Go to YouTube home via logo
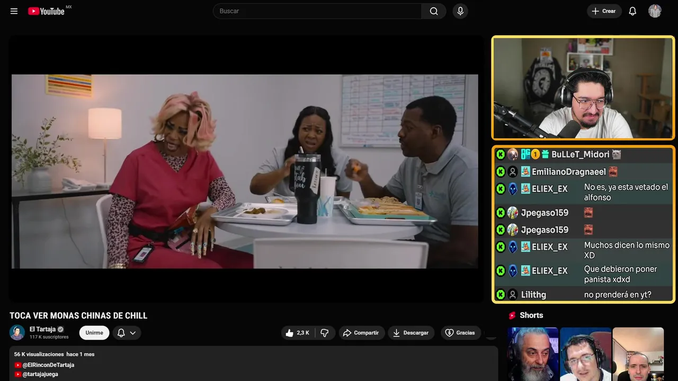 [x=47, y=11]
